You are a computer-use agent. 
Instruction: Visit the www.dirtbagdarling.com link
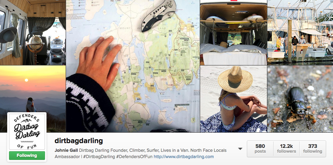(184, 157)
